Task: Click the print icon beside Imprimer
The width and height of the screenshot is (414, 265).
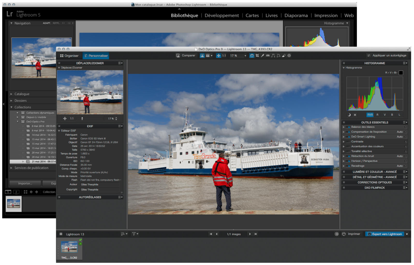Action: (x=344, y=234)
